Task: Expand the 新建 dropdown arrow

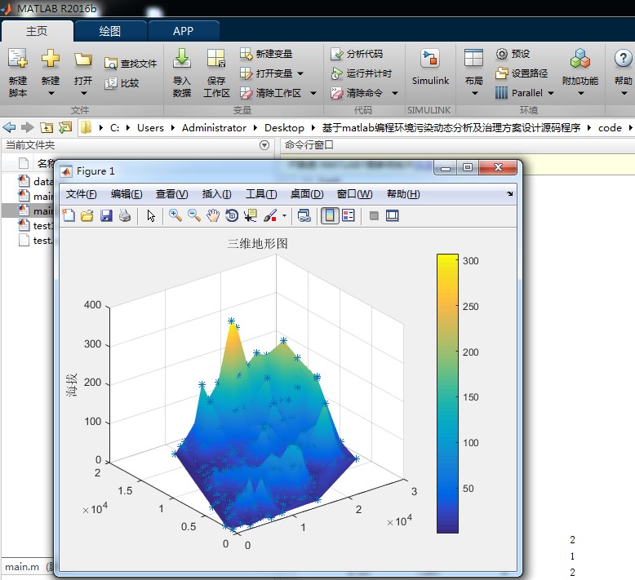Action: [x=51, y=94]
